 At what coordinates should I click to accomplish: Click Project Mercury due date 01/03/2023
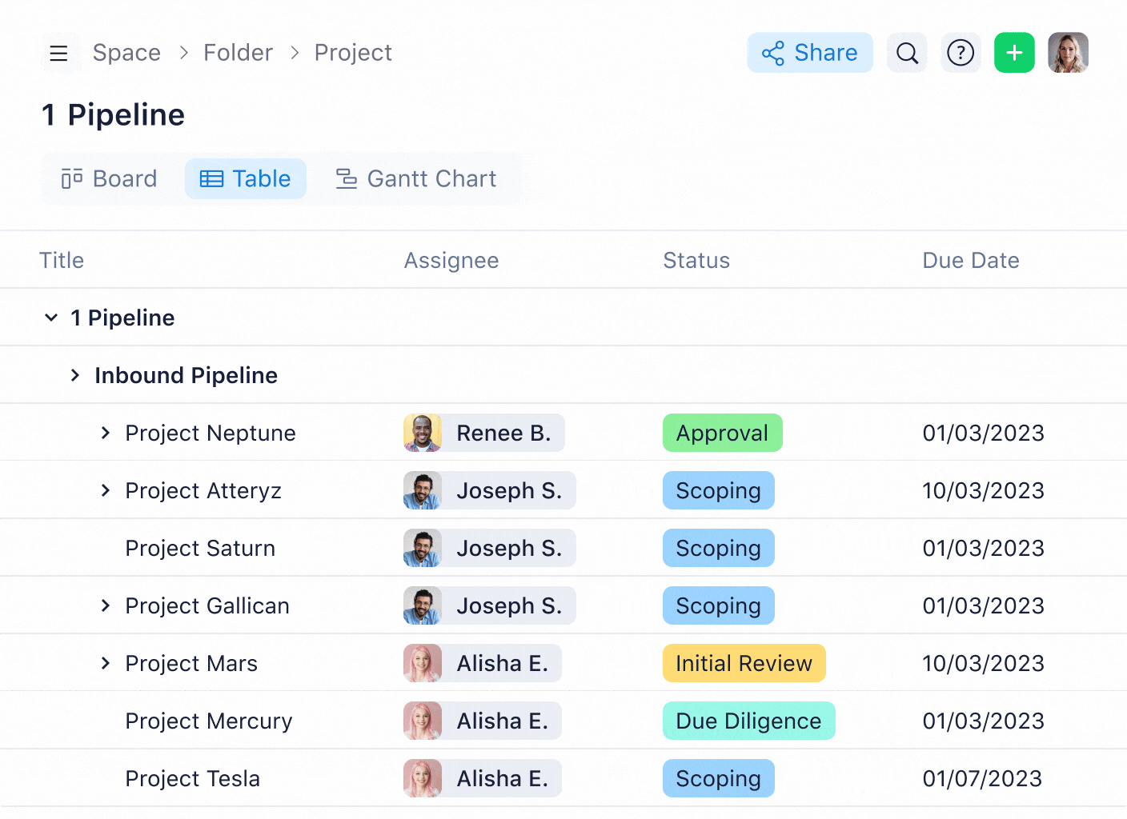pyautogui.click(x=984, y=721)
